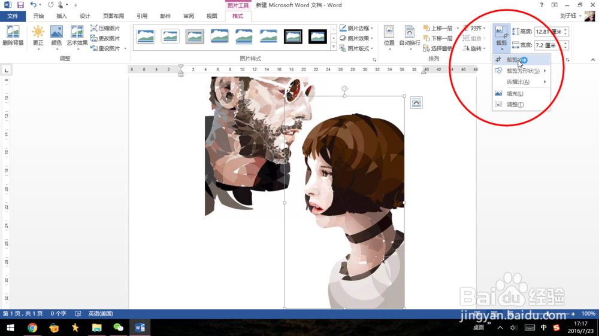Apply the black double-frame picture style

tap(293, 36)
